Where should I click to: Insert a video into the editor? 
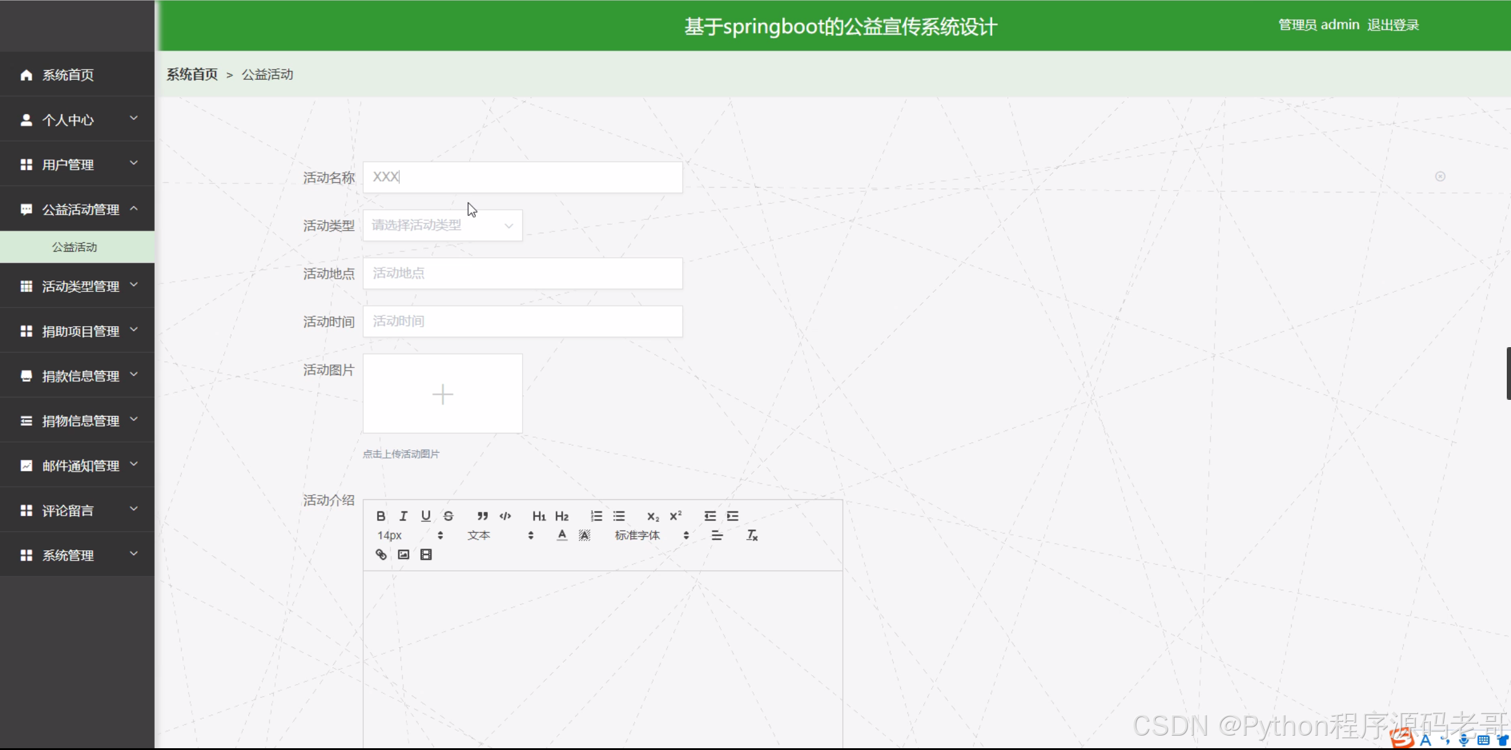point(426,555)
